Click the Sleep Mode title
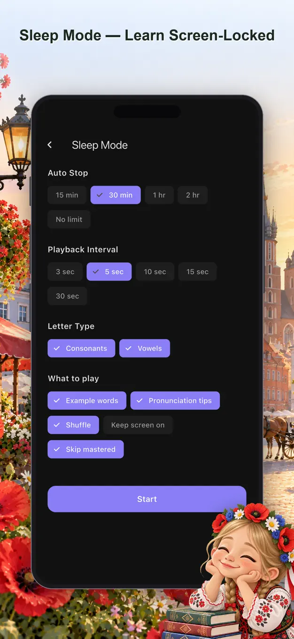This screenshot has height=639, width=294. coord(100,145)
